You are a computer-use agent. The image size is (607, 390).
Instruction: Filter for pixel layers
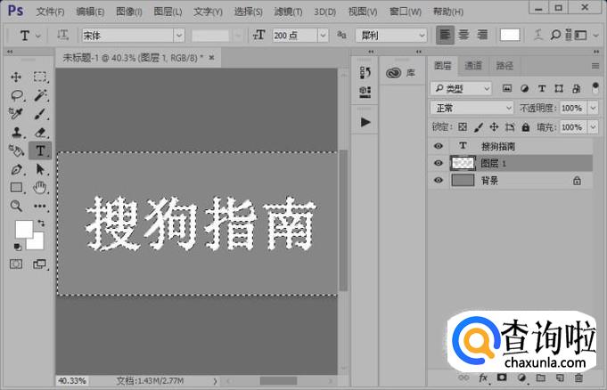[x=507, y=88]
